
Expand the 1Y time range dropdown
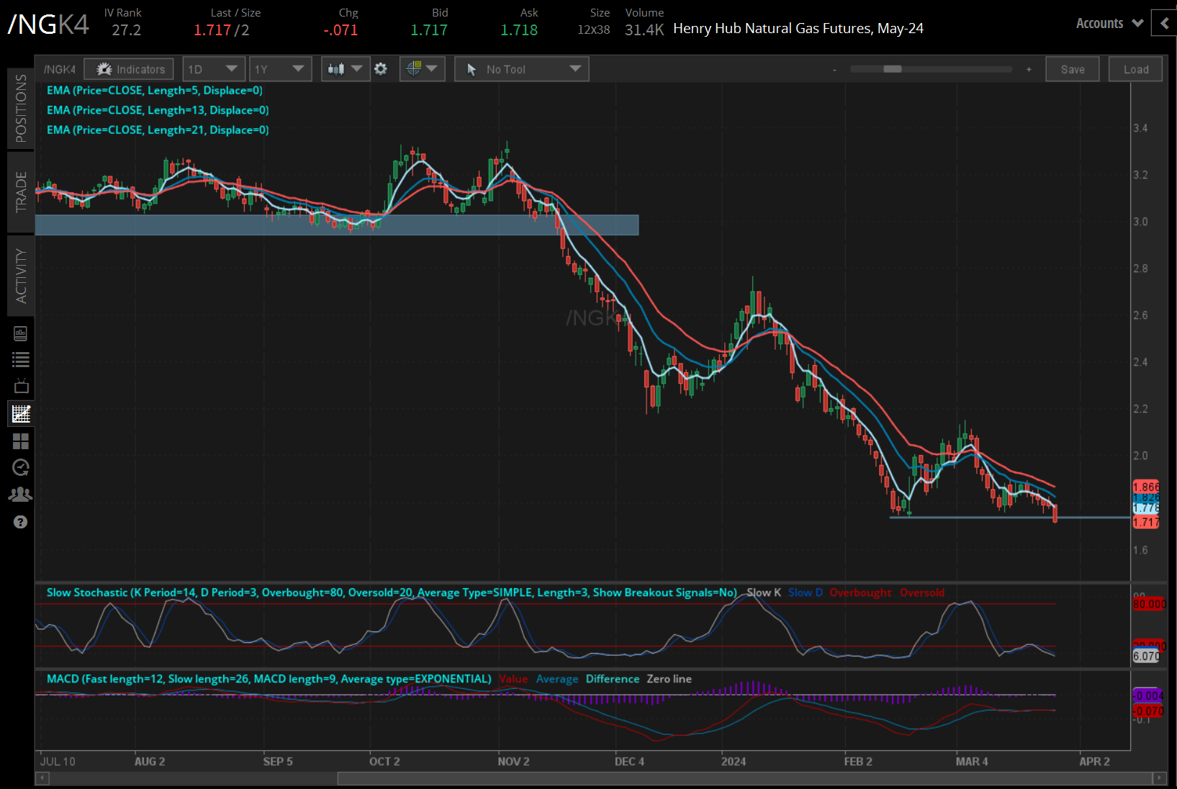point(280,69)
